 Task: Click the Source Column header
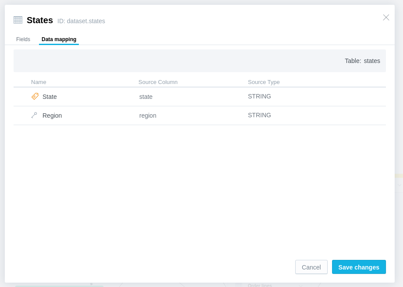point(158,82)
